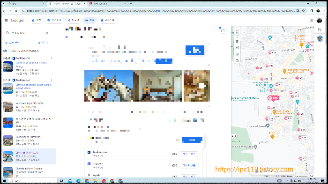Click the Trip.com provider row name

pyautogui.click(x=98, y=164)
